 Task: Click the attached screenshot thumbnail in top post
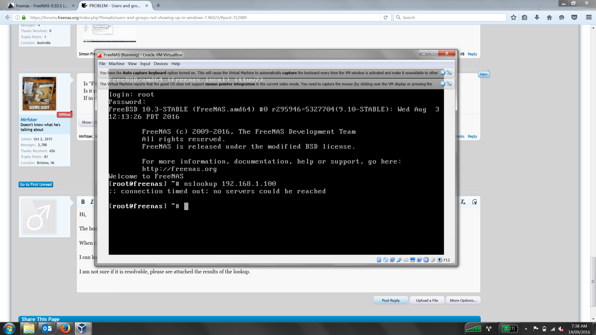(x=110, y=33)
